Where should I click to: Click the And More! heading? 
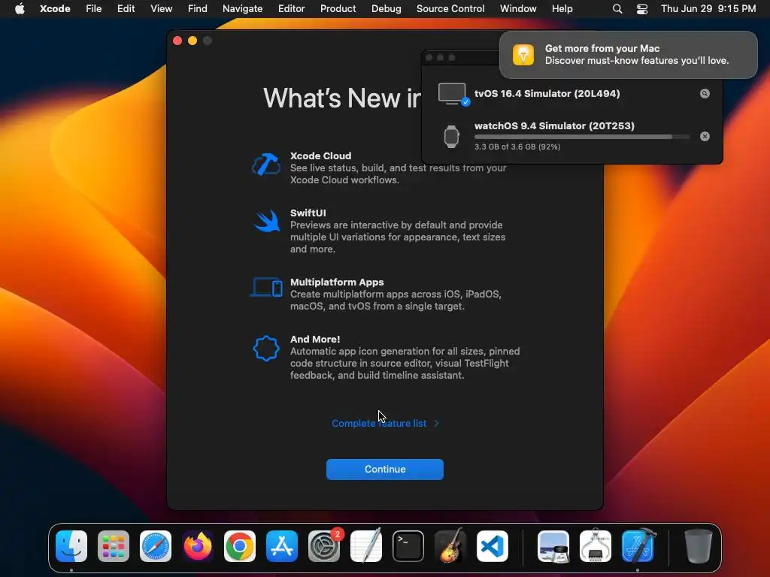tap(315, 339)
